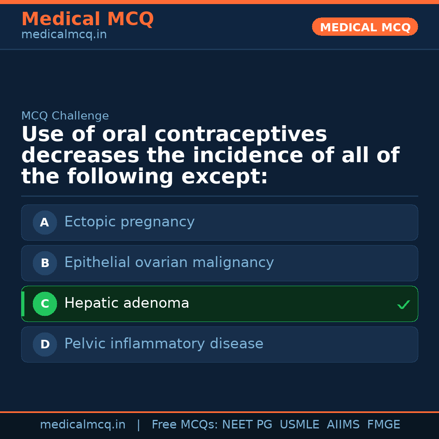Click the green letter C circle badge

[x=45, y=304]
